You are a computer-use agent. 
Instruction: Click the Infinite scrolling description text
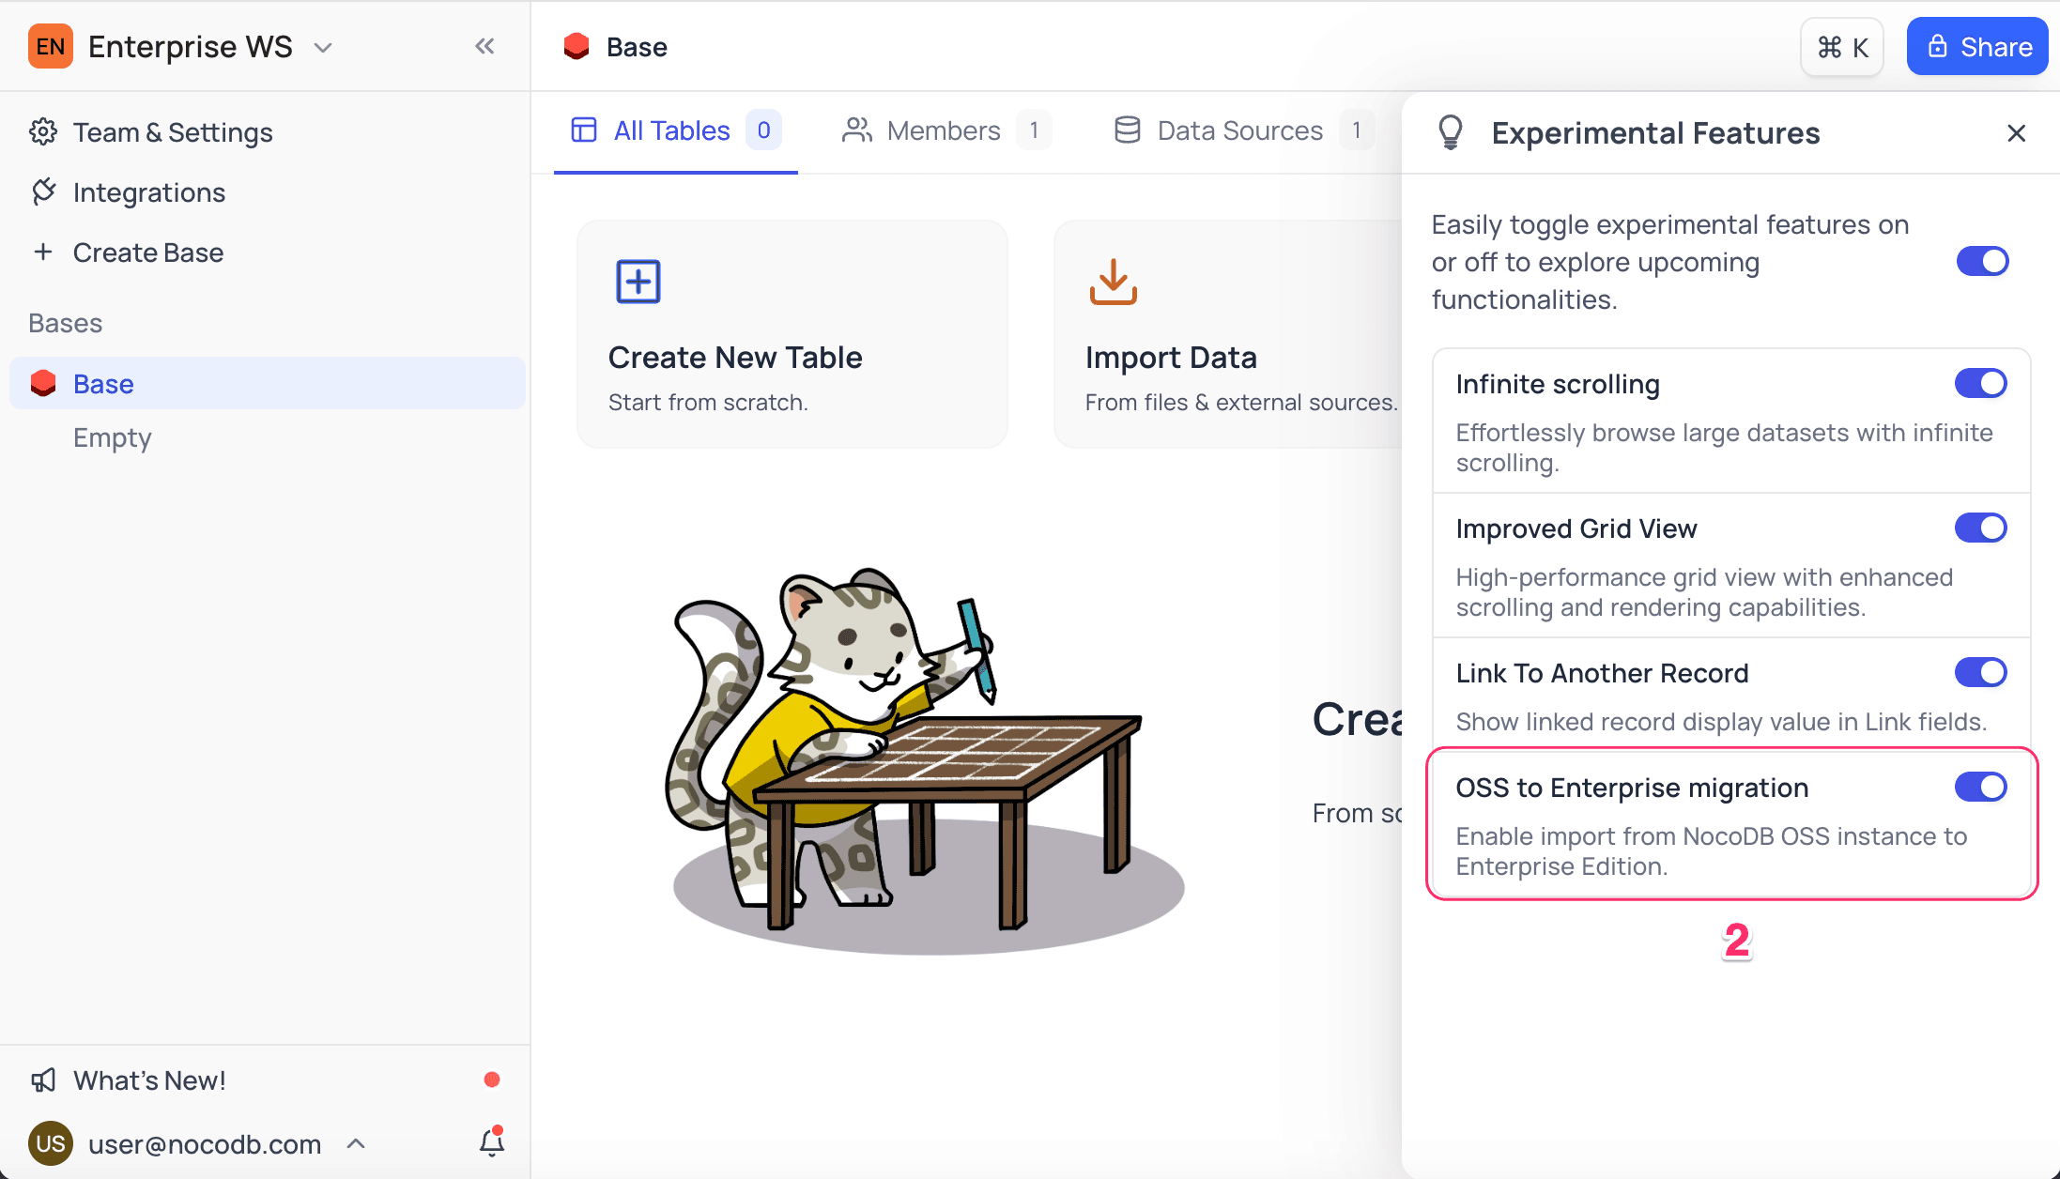[x=1724, y=448]
